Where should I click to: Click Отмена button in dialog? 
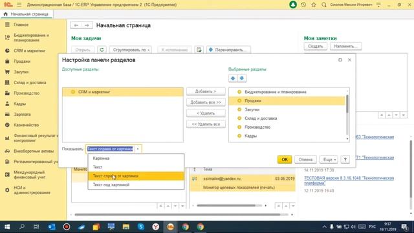tap(305, 159)
